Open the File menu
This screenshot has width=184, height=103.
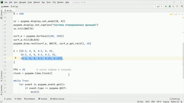[6, 2]
